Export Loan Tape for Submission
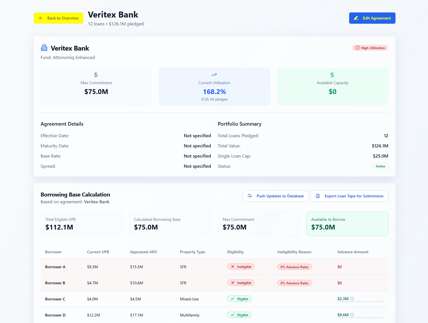This screenshot has width=428, height=323. pyautogui.click(x=349, y=196)
